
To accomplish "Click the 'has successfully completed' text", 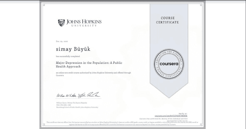I will (x=68, y=56).
